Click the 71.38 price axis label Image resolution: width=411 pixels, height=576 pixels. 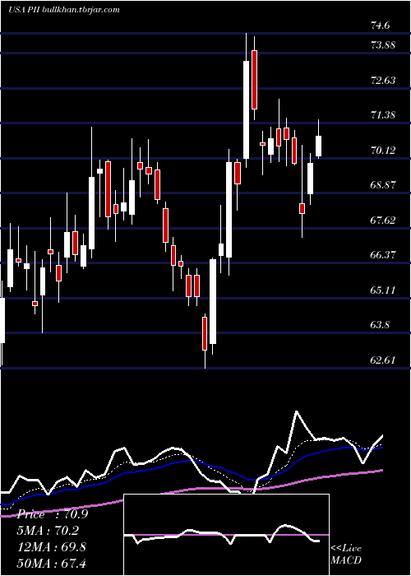click(x=383, y=115)
